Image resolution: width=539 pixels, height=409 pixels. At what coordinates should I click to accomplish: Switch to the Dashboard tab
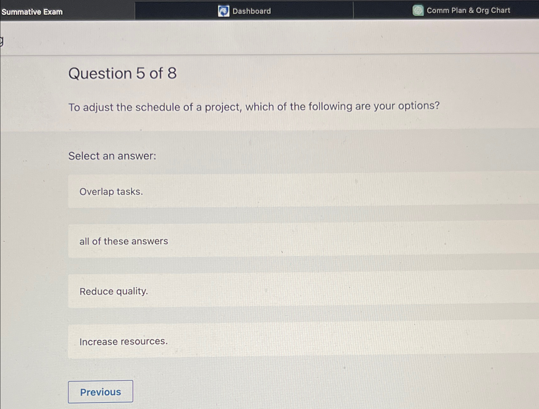(x=251, y=11)
